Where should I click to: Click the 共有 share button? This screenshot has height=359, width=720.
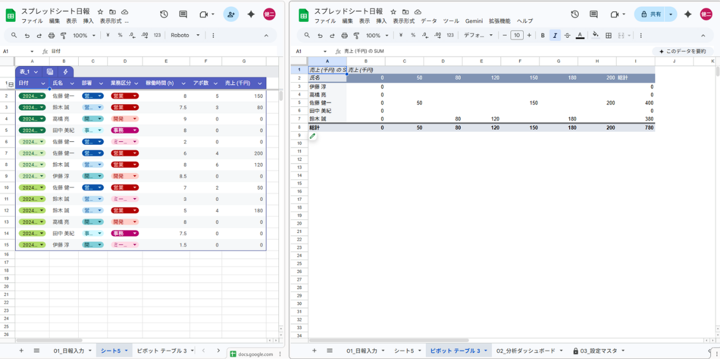point(650,14)
